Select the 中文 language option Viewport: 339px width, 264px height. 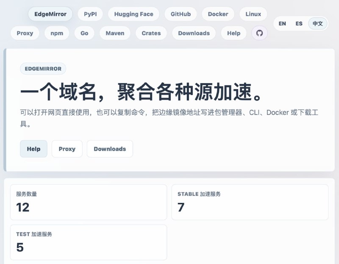point(317,24)
